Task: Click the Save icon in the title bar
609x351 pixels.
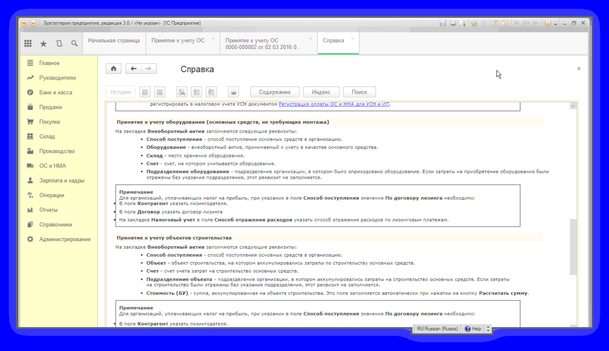Action: tap(444, 23)
